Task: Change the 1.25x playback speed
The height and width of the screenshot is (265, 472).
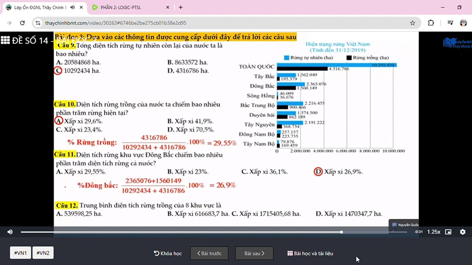Action: 434,232
